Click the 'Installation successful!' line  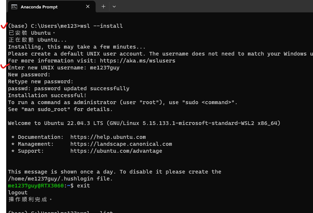click(x=47, y=95)
